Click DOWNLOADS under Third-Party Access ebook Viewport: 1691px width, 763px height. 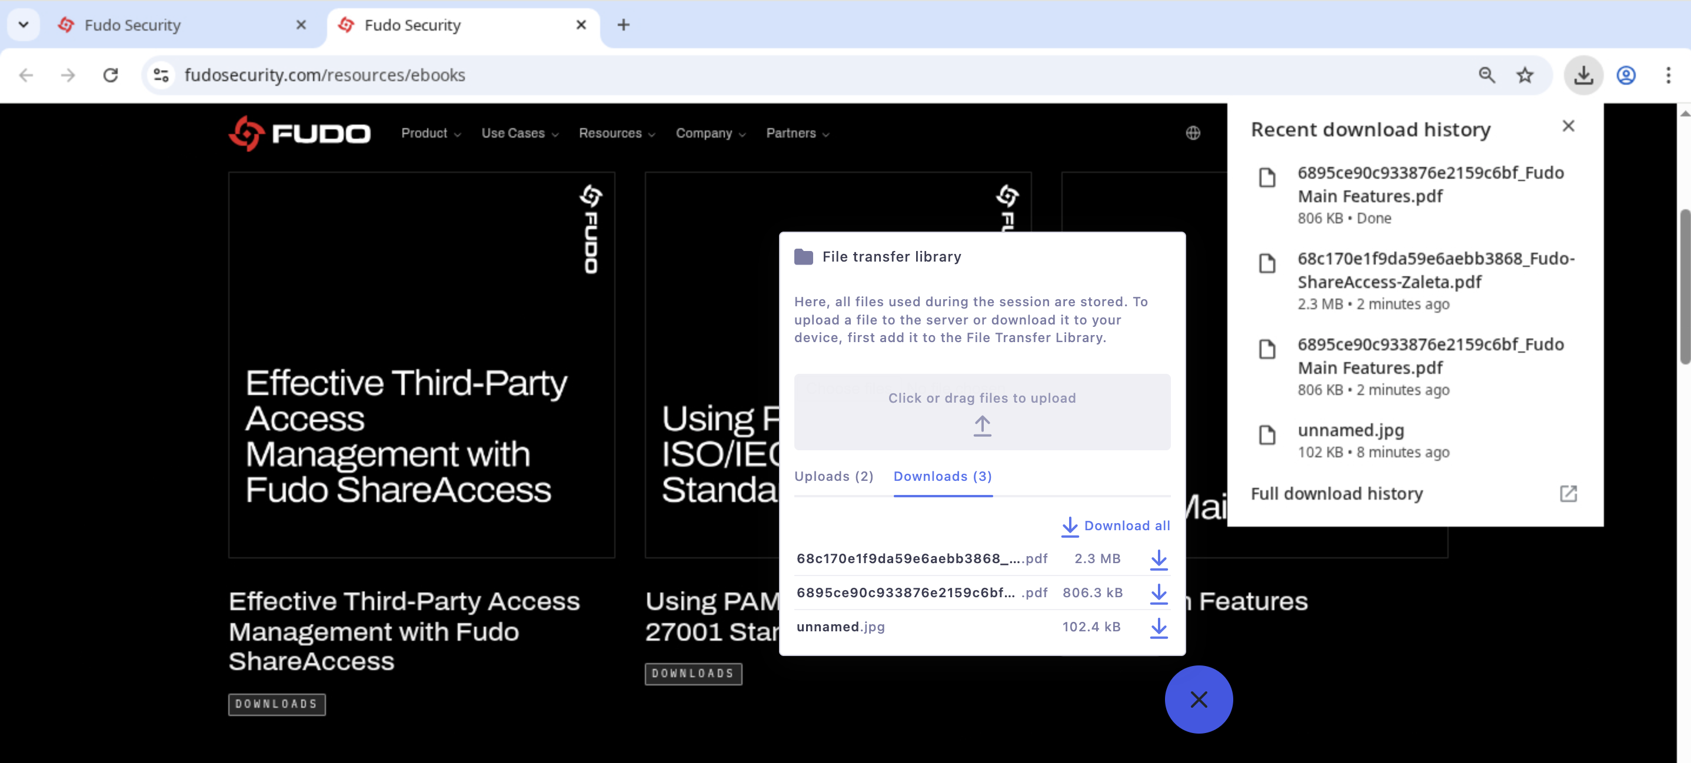[277, 705]
